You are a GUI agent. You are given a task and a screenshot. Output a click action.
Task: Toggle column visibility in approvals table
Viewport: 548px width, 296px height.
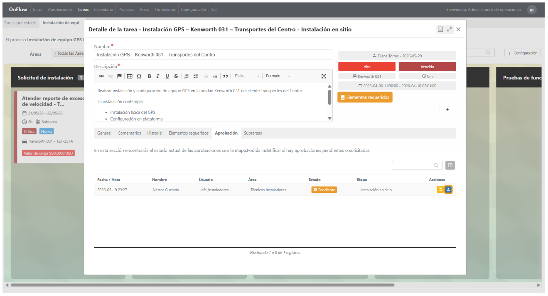click(x=450, y=165)
